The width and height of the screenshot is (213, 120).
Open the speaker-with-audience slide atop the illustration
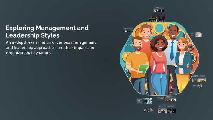coord(157,19)
